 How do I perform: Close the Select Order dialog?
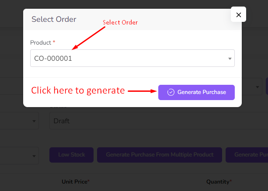(x=238, y=15)
